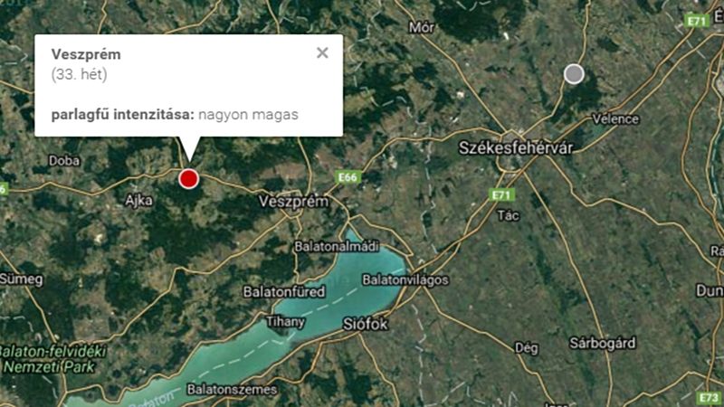Click the E66 road sign badge
Image resolution: width=724 pixels, height=407 pixels.
tap(348, 177)
